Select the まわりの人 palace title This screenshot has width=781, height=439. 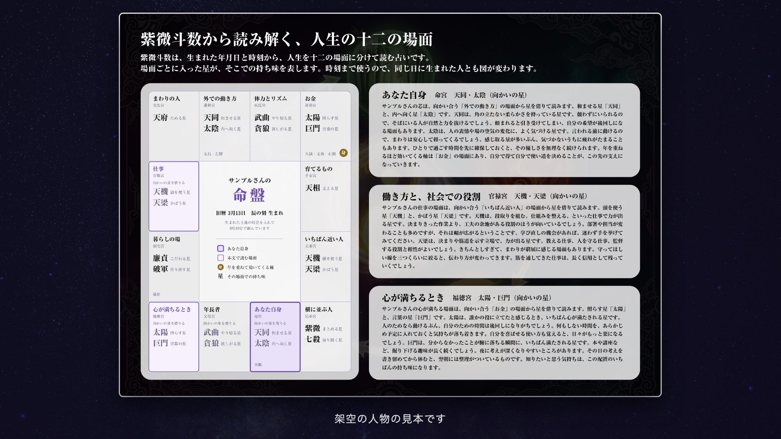tap(166, 98)
